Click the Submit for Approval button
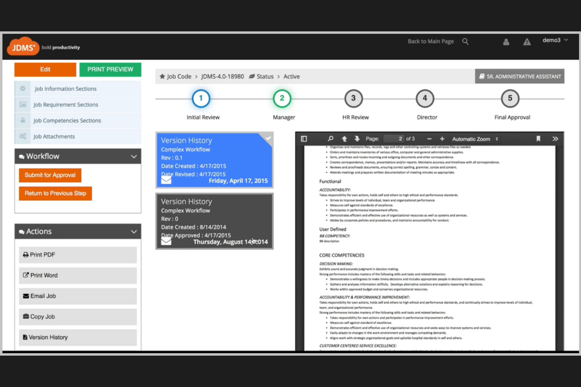581x387 pixels. coord(50,175)
